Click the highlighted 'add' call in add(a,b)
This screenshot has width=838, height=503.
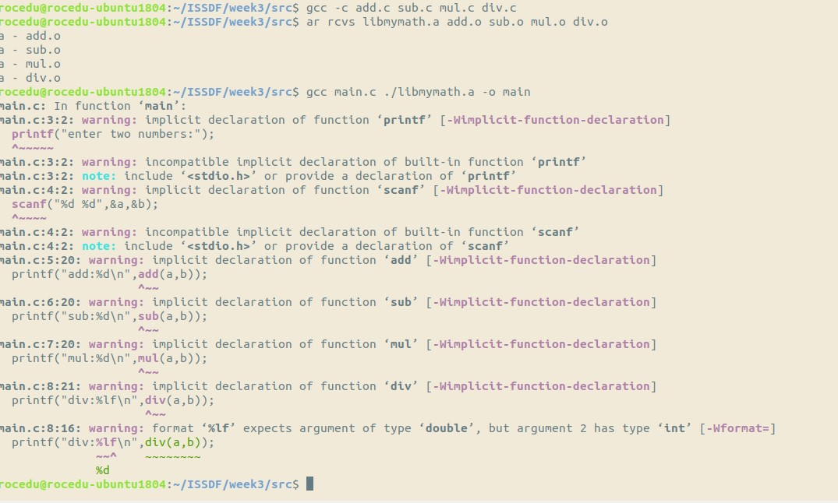tap(148, 274)
